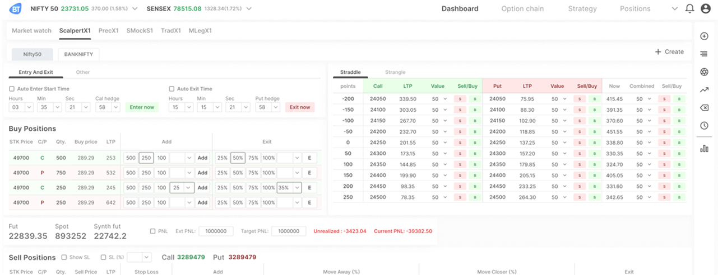This screenshot has width=718, height=275.
Task: Expand the Put hedge dropdown
Action: tap(267, 107)
